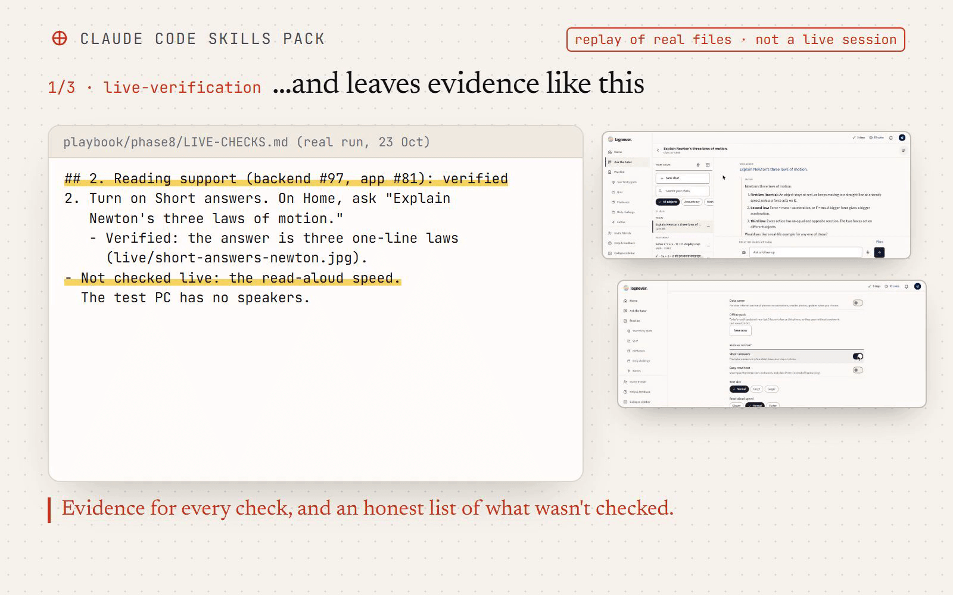
Task: Select the Accountancy chip
Action: pos(692,202)
